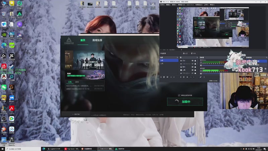This screenshot has height=151, width=268.
Task: Open KOOK desktop shortcut
Action: [x=12, y=47]
